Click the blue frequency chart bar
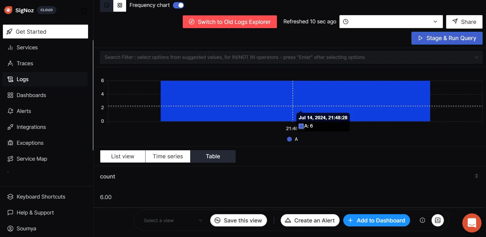486x237 pixels. point(295,101)
